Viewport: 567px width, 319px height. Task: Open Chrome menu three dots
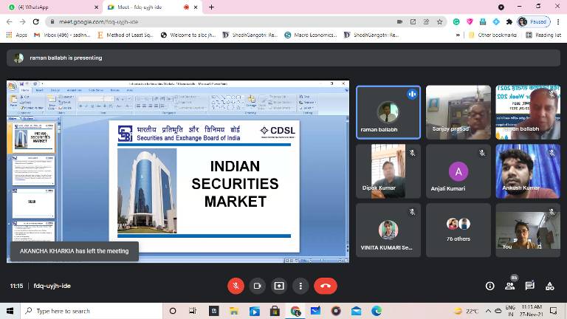coord(559,21)
